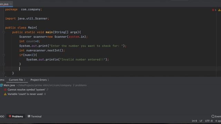Image resolution: width=221 pixels, height=124 pixels.
Task: Open the Terminal tool window
Action: (35, 116)
